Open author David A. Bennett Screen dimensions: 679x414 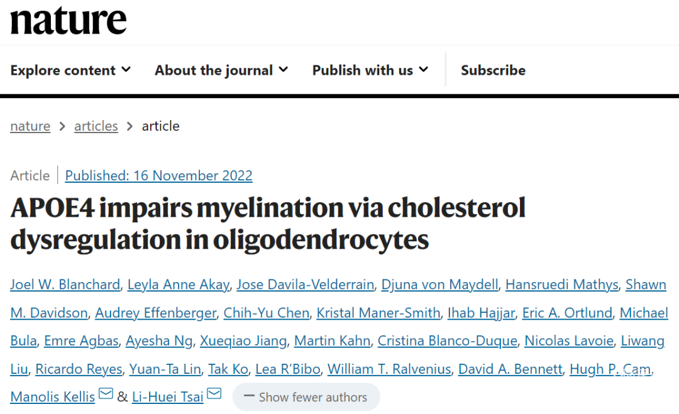click(510, 369)
